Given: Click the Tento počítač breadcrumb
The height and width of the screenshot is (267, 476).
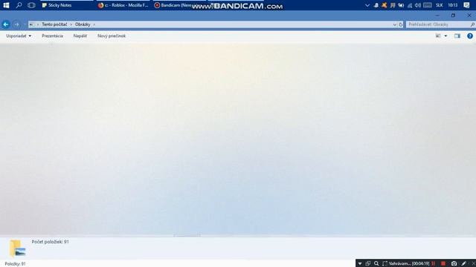Looking at the screenshot, I should coord(54,24).
